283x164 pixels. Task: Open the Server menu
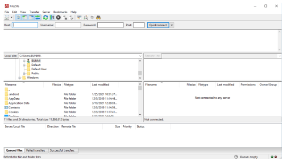point(46,12)
